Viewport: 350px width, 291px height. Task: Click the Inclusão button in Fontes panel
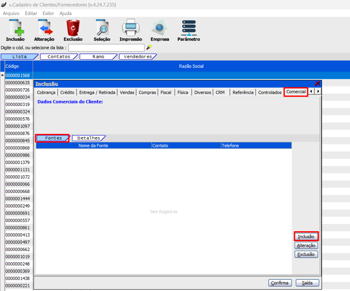[x=306, y=237]
